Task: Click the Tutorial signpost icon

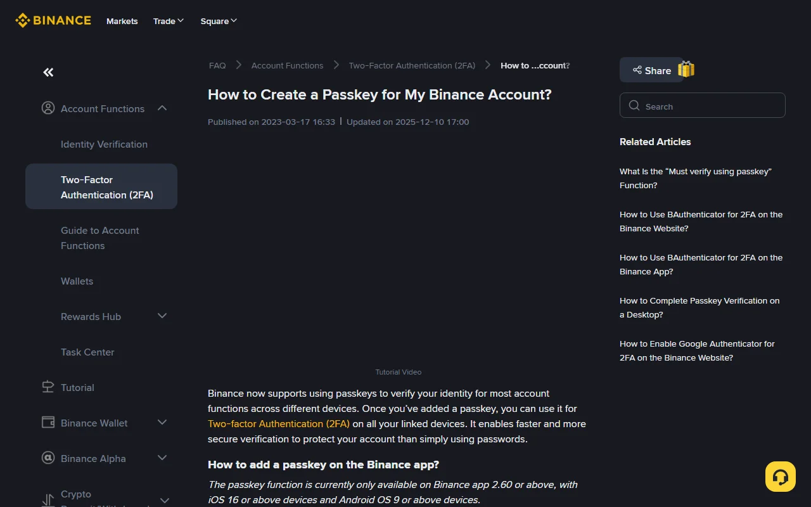Action: [48, 387]
